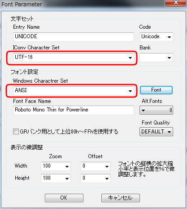Viewport: 187px width, 209px height.
Task: Open the Windows Character Set ANSI dropdown
Action: pyautogui.click(x=74, y=90)
